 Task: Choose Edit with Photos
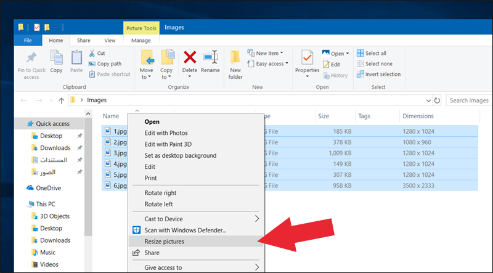(166, 133)
